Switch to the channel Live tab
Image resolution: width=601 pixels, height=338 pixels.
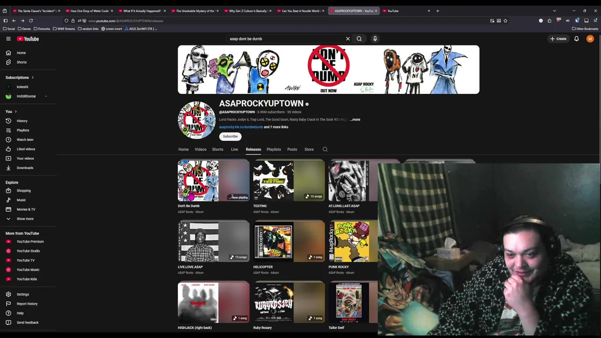point(234,149)
